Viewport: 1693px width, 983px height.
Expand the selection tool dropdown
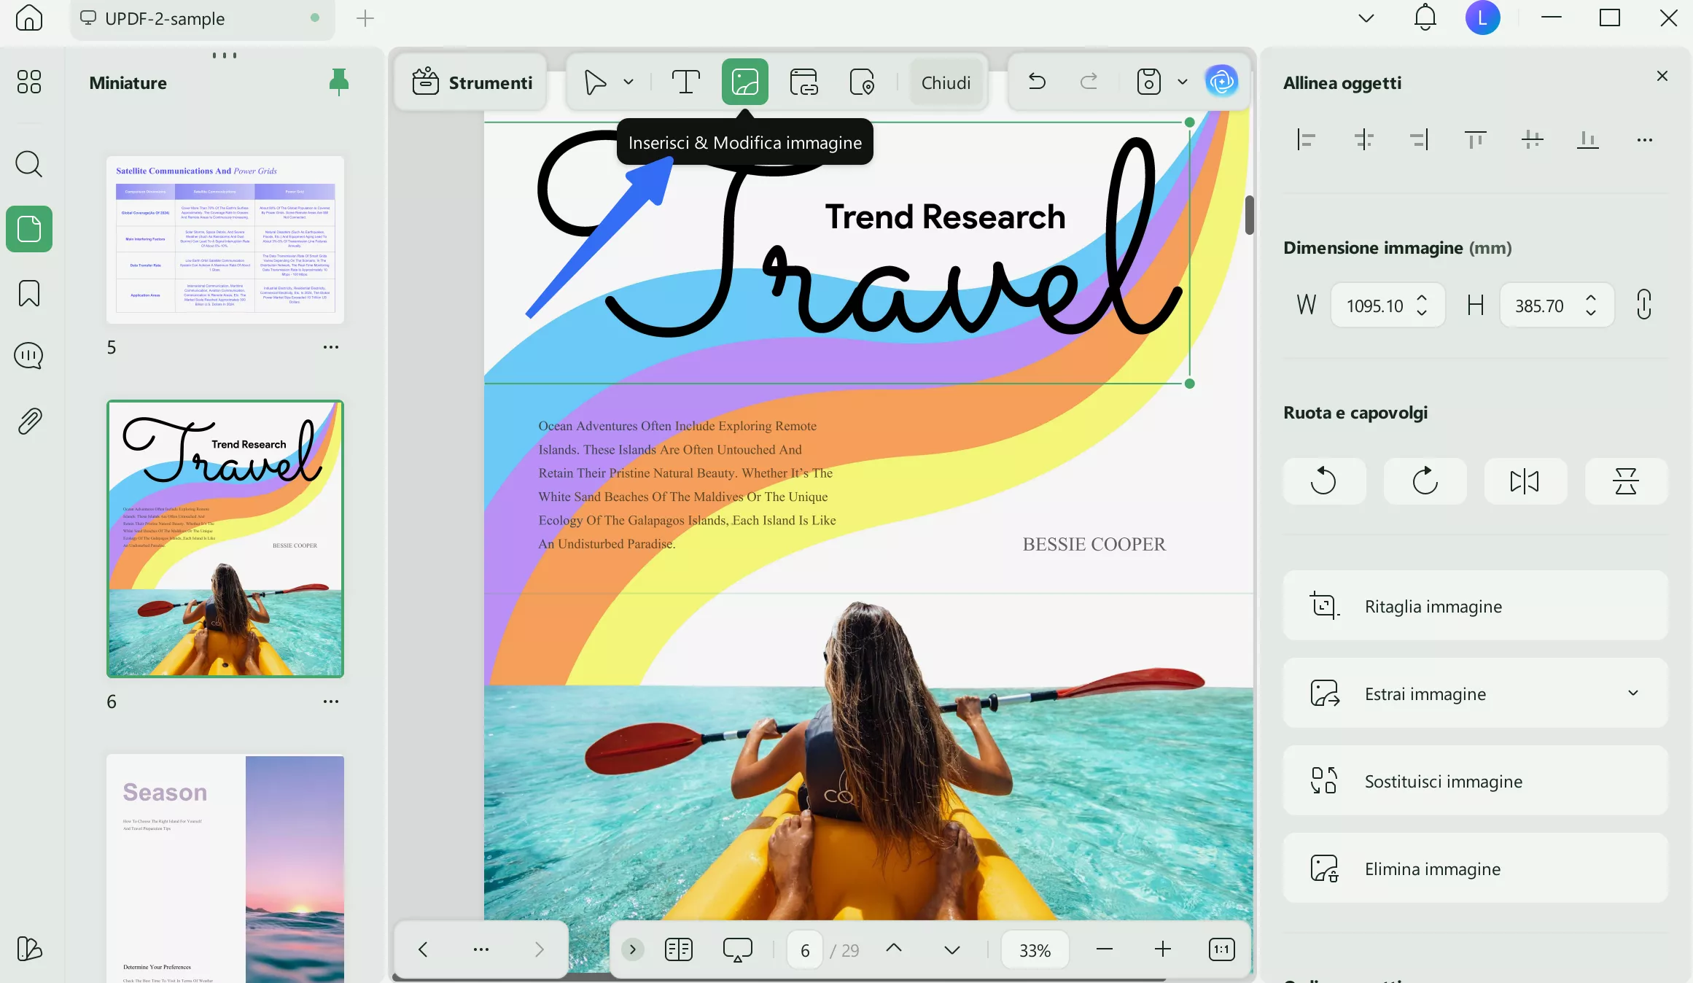(x=628, y=82)
